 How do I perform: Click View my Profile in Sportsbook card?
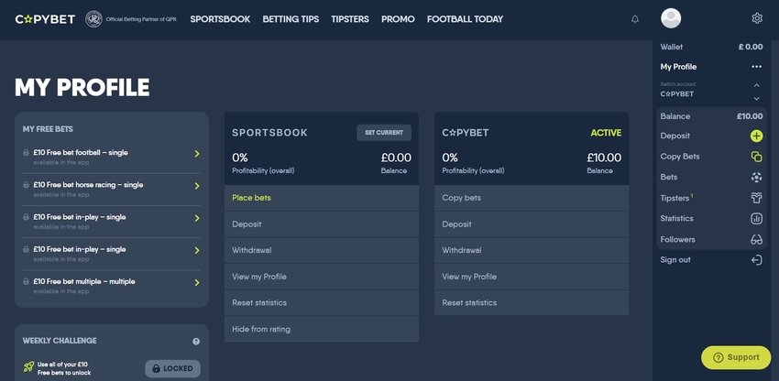pyautogui.click(x=322, y=277)
